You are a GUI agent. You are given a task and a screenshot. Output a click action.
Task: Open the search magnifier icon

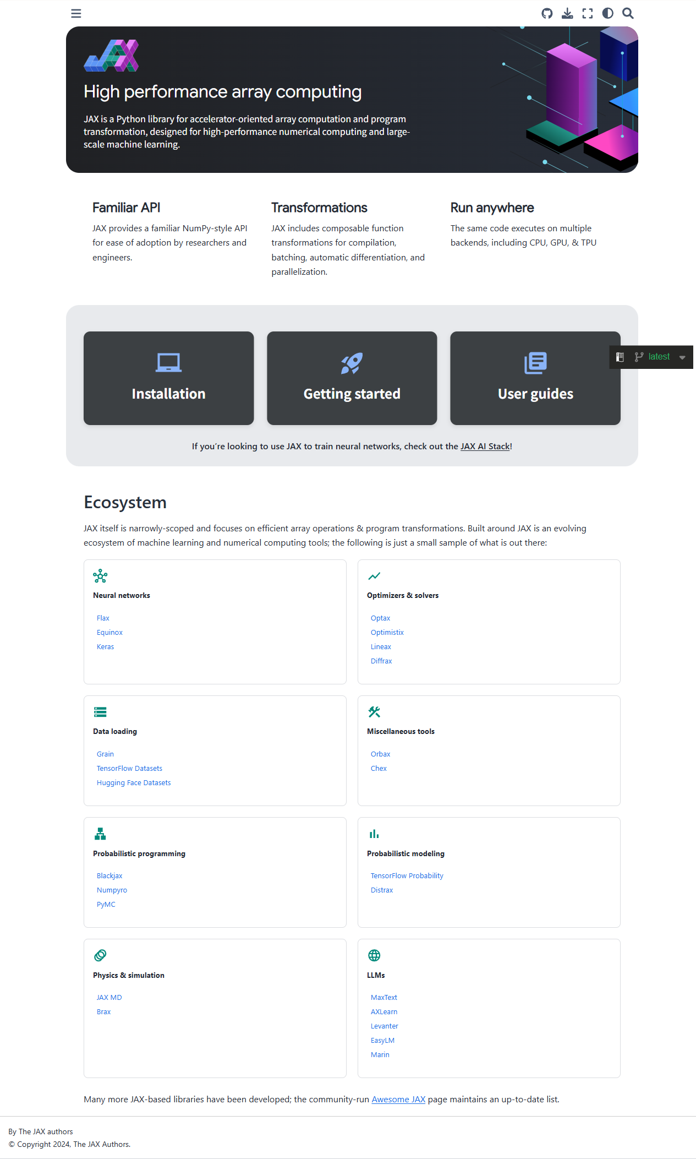pyautogui.click(x=628, y=13)
